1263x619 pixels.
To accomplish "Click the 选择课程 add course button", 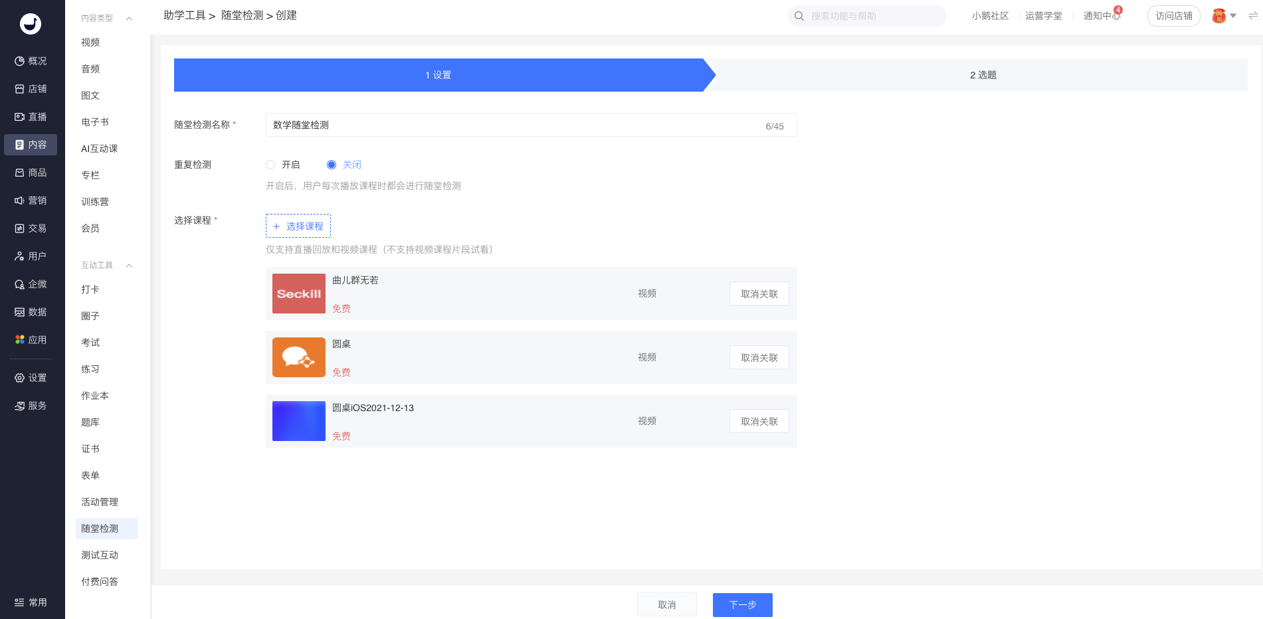I will pyautogui.click(x=298, y=226).
